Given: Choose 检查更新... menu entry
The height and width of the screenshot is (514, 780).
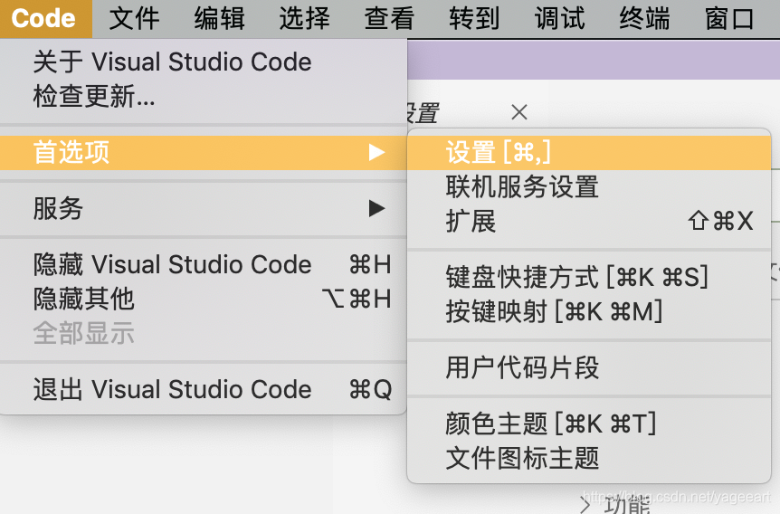Looking at the screenshot, I should (203, 96).
